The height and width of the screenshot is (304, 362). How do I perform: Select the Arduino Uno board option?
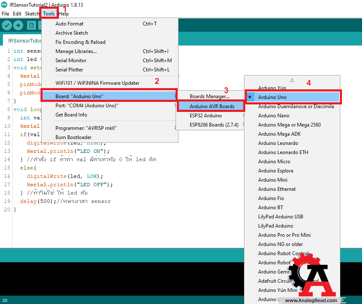[293, 97]
